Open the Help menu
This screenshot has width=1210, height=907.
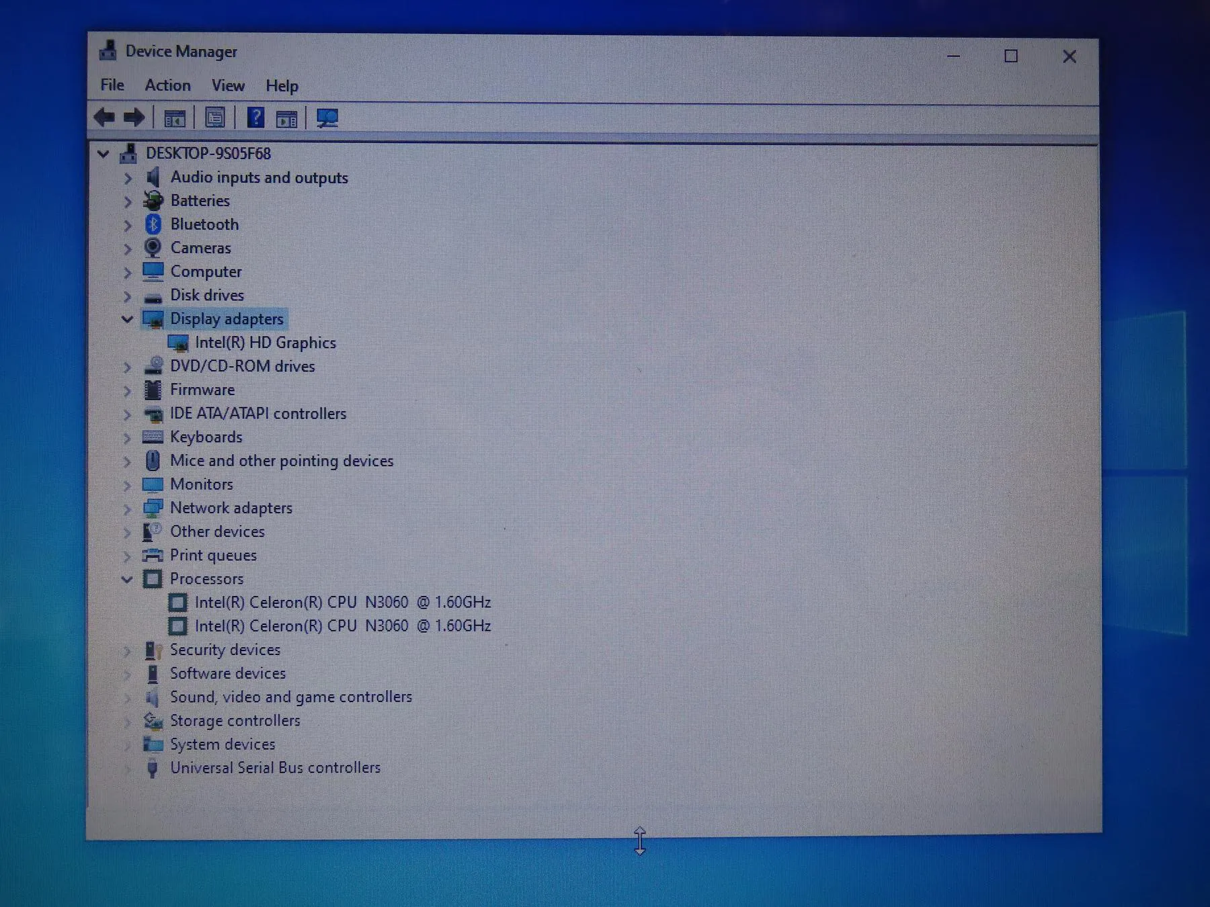[282, 86]
